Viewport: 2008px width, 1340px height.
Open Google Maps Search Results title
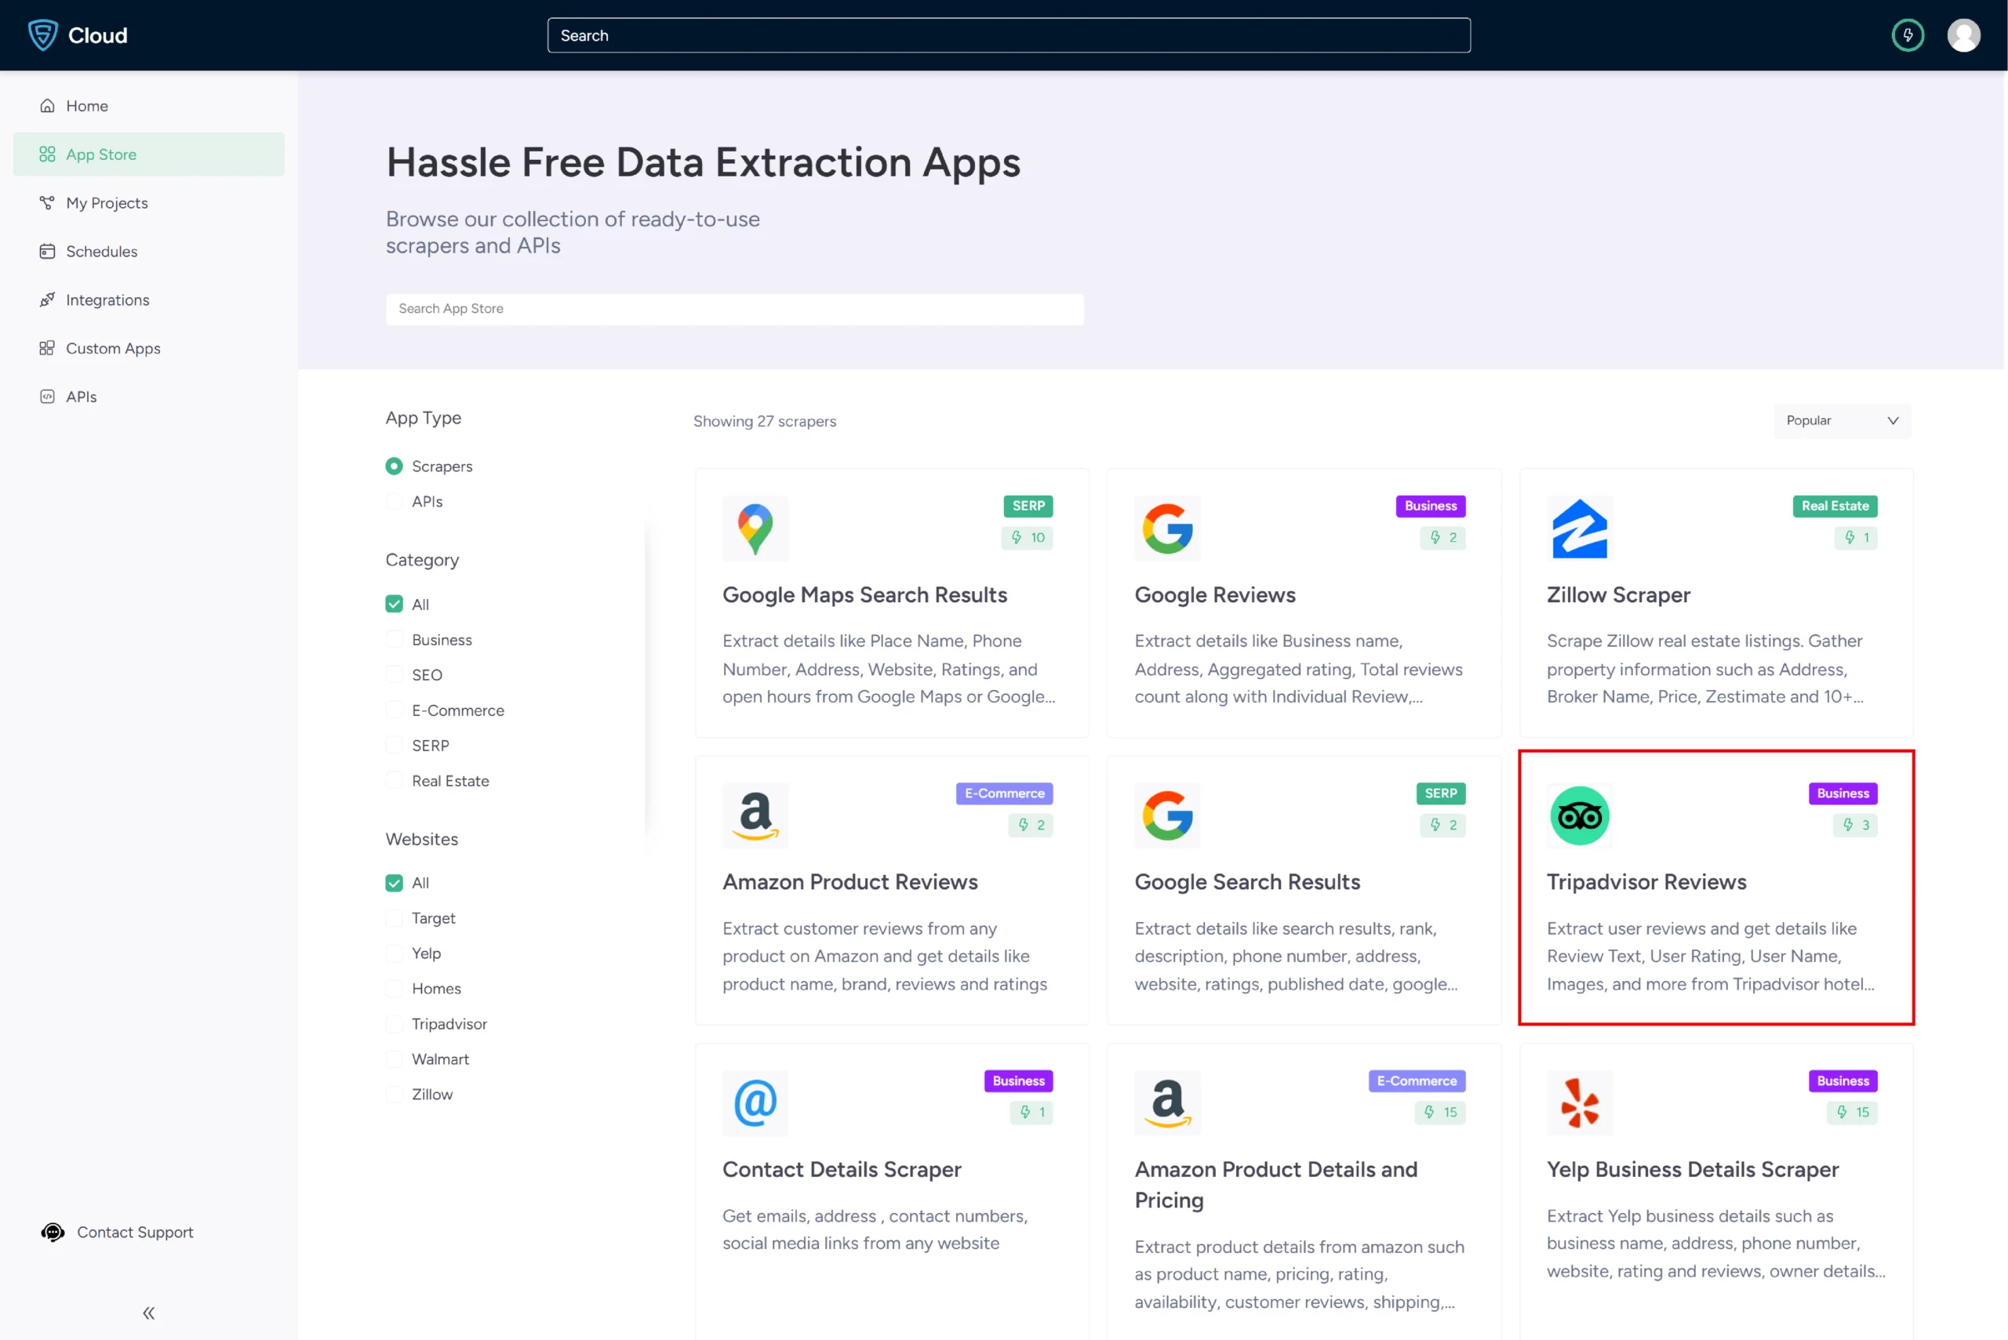[x=864, y=595]
